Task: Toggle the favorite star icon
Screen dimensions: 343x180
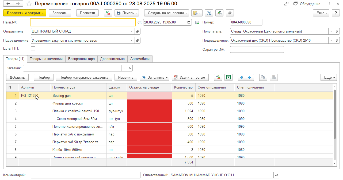Action: 29,4
